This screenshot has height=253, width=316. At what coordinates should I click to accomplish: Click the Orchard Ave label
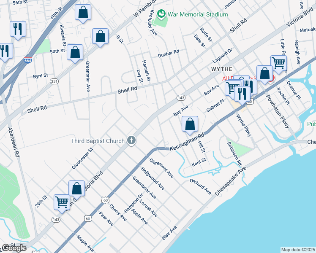point(201,187)
